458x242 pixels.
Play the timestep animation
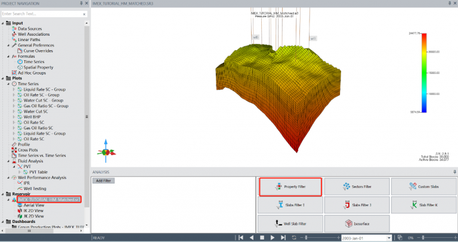click(273, 237)
